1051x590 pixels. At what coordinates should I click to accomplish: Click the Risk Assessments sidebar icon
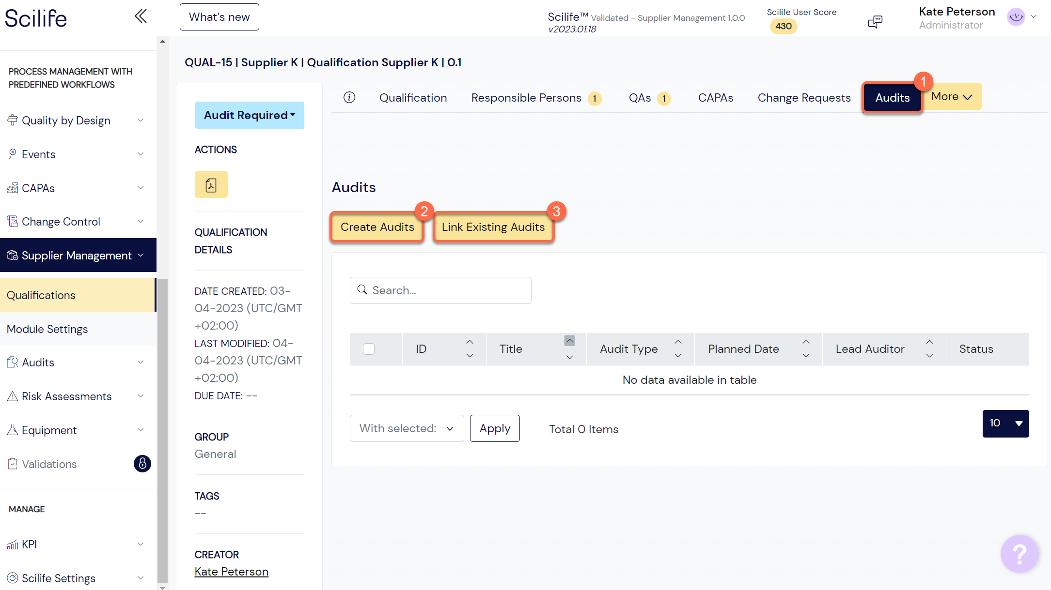(13, 396)
